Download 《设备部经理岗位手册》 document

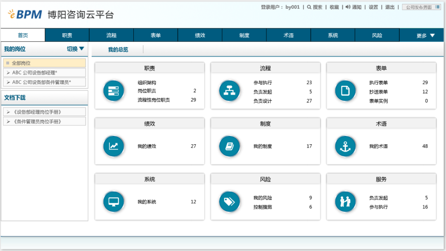point(45,112)
